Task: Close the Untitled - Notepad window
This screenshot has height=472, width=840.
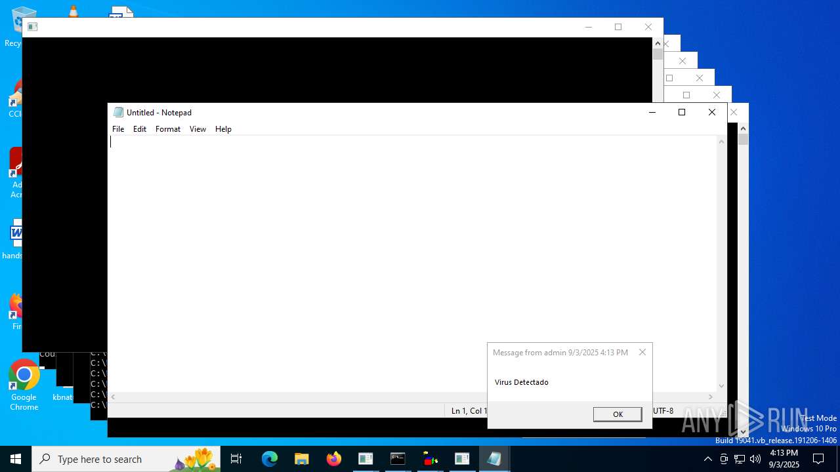Action: pyautogui.click(x=712, y=112)
